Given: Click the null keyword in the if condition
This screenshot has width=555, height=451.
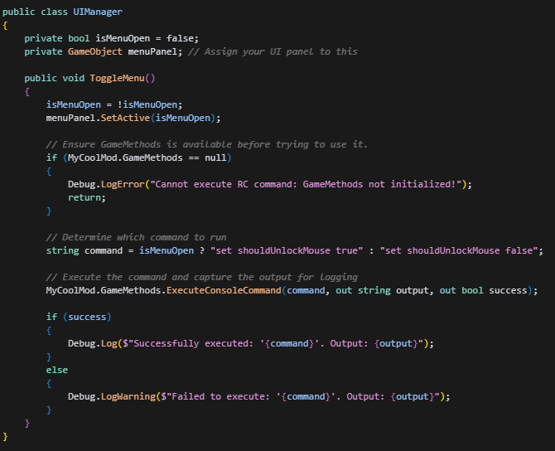Looking at the screenshot, I should pos(217,158).
